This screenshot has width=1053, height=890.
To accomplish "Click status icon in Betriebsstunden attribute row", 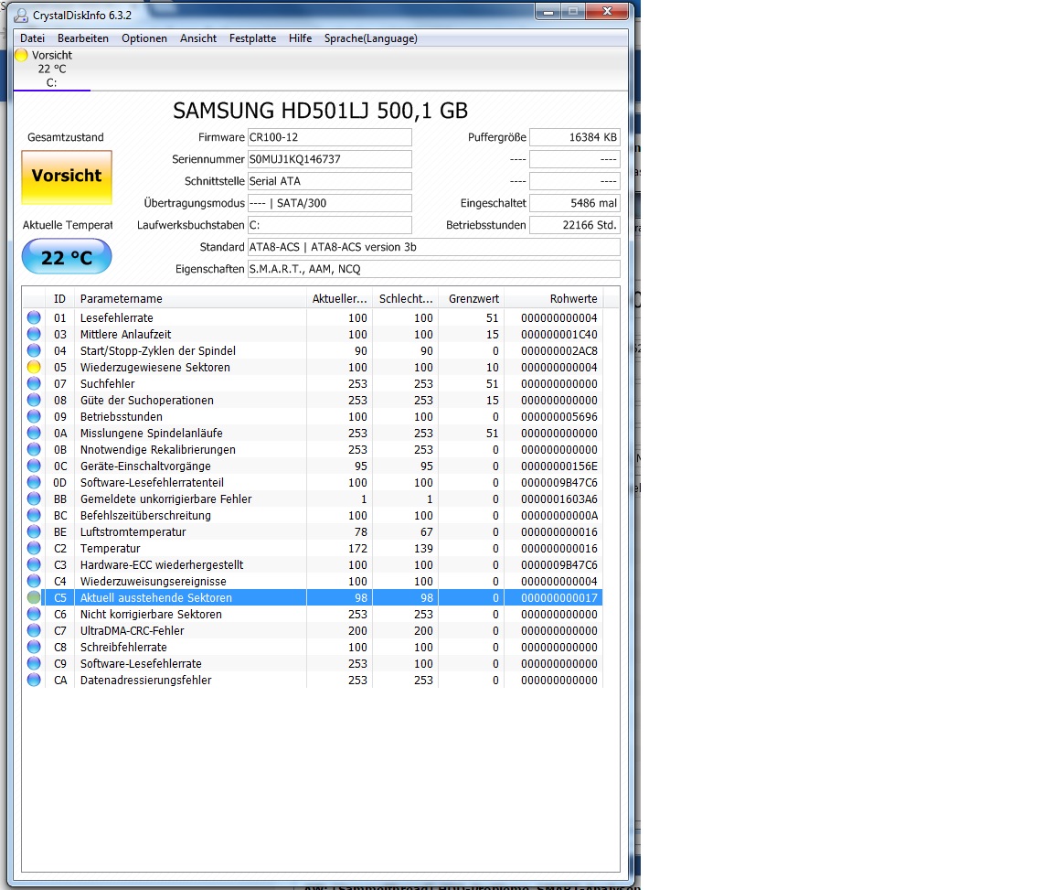I will (34, 416).
